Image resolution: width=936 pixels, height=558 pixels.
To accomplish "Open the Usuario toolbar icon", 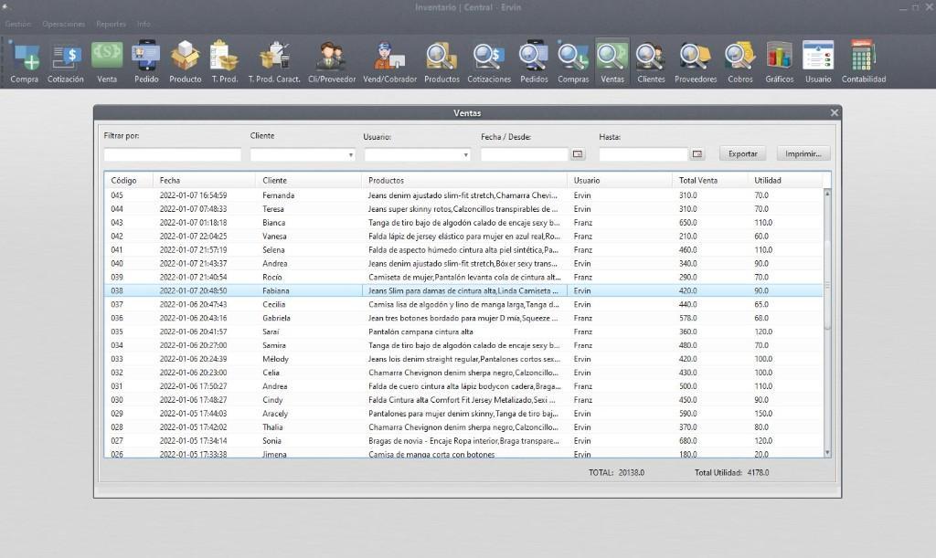I will click(818, 62).
